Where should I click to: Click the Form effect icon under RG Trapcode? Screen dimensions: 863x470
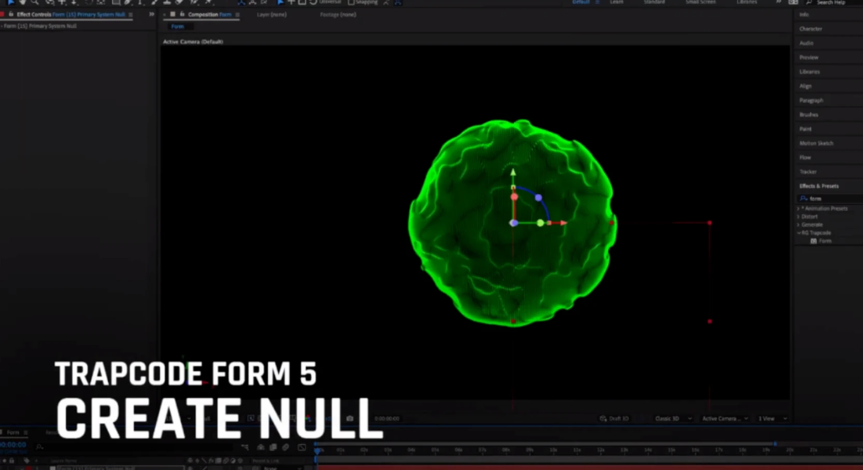813,241
